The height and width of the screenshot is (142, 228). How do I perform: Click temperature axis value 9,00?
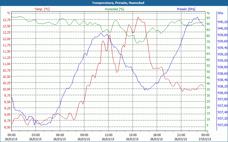tap(7, 114)
